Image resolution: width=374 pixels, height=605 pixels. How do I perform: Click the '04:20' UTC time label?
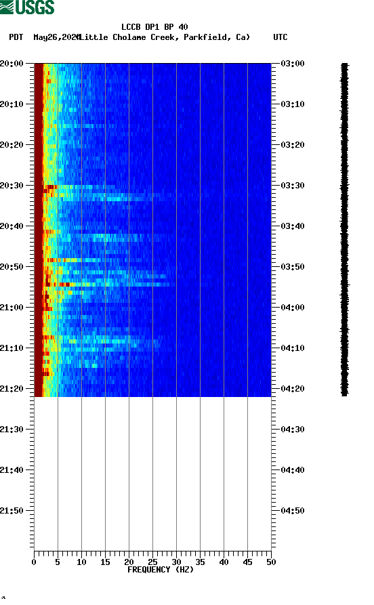293,389
